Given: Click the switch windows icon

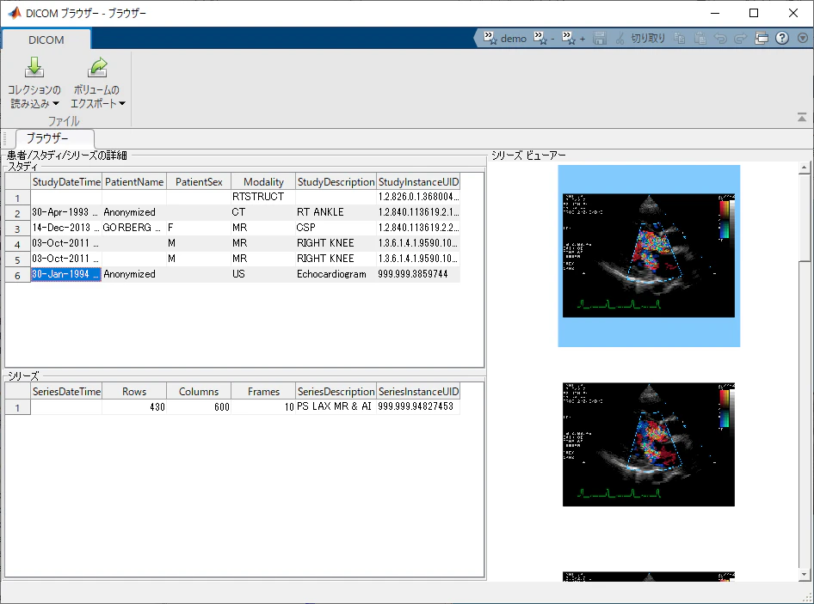Looking at the screenshot, I should click(x=761, y=39).
